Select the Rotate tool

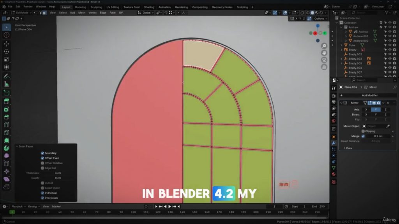[x=7, y=52]
